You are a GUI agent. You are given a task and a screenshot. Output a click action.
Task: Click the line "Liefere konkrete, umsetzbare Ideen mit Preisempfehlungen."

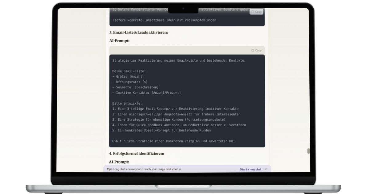165,20
